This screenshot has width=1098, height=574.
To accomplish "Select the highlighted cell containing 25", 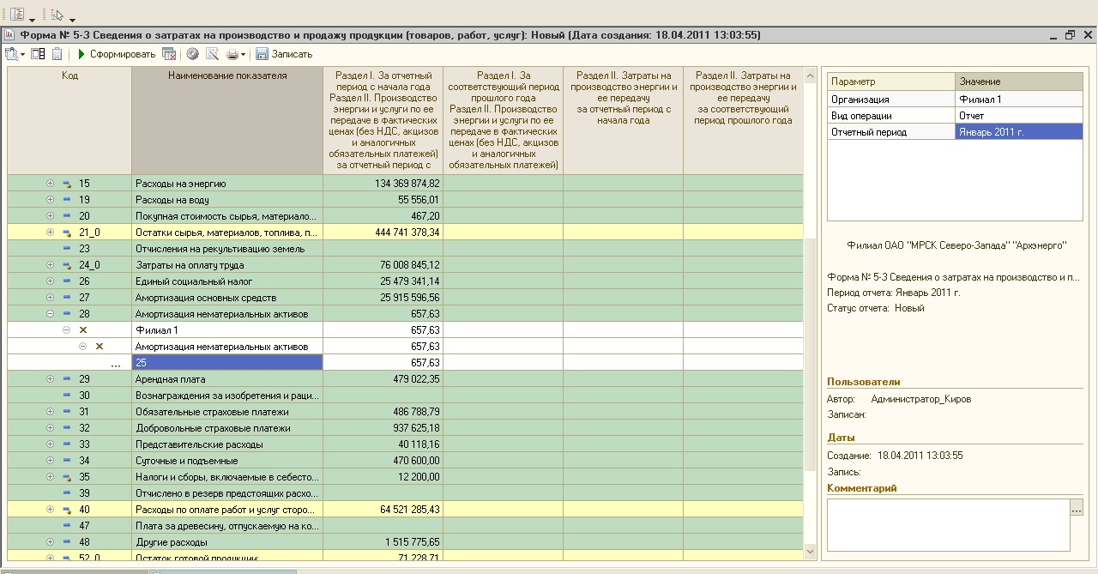I will point(227,363).
